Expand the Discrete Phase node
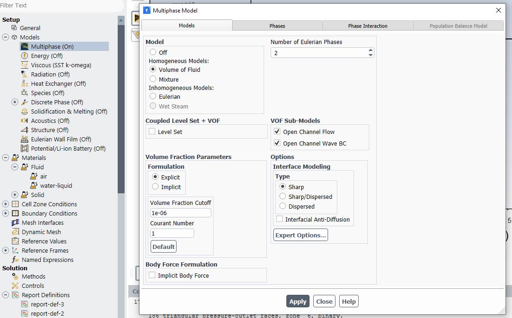This screenshot has height=318, width=512. (x=15, y=102)
